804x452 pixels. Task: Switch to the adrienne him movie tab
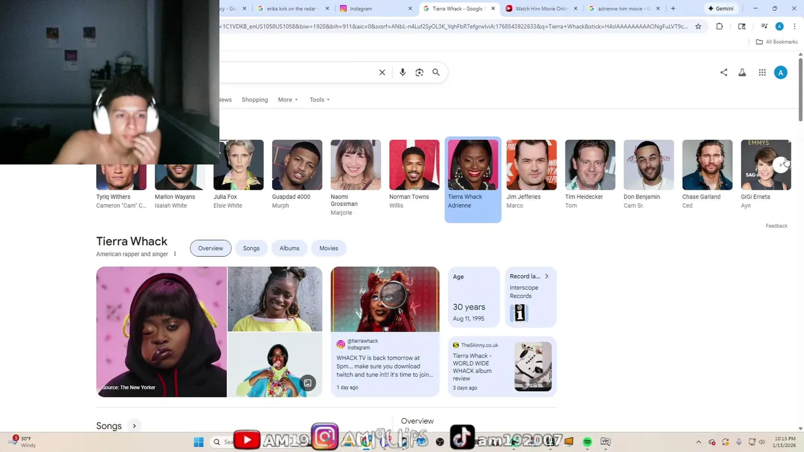[624, 9]
